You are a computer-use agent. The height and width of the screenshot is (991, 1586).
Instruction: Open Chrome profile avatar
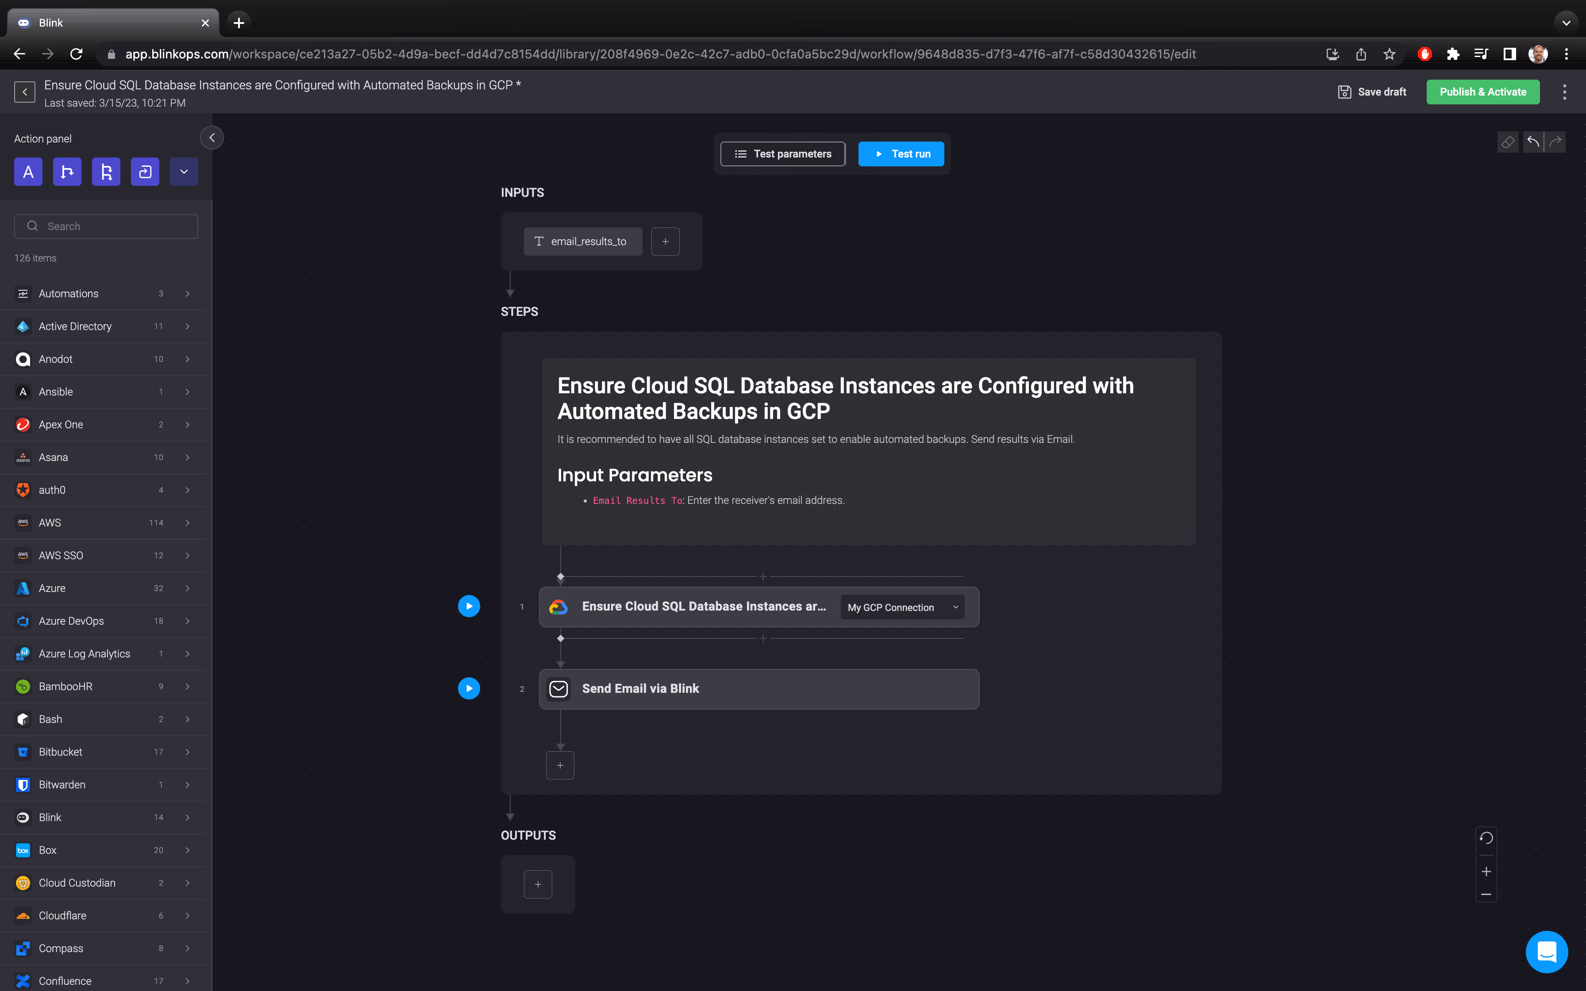[x=1537, y=54]
